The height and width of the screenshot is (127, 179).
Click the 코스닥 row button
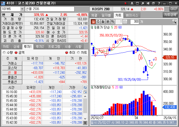click(12, 68)
